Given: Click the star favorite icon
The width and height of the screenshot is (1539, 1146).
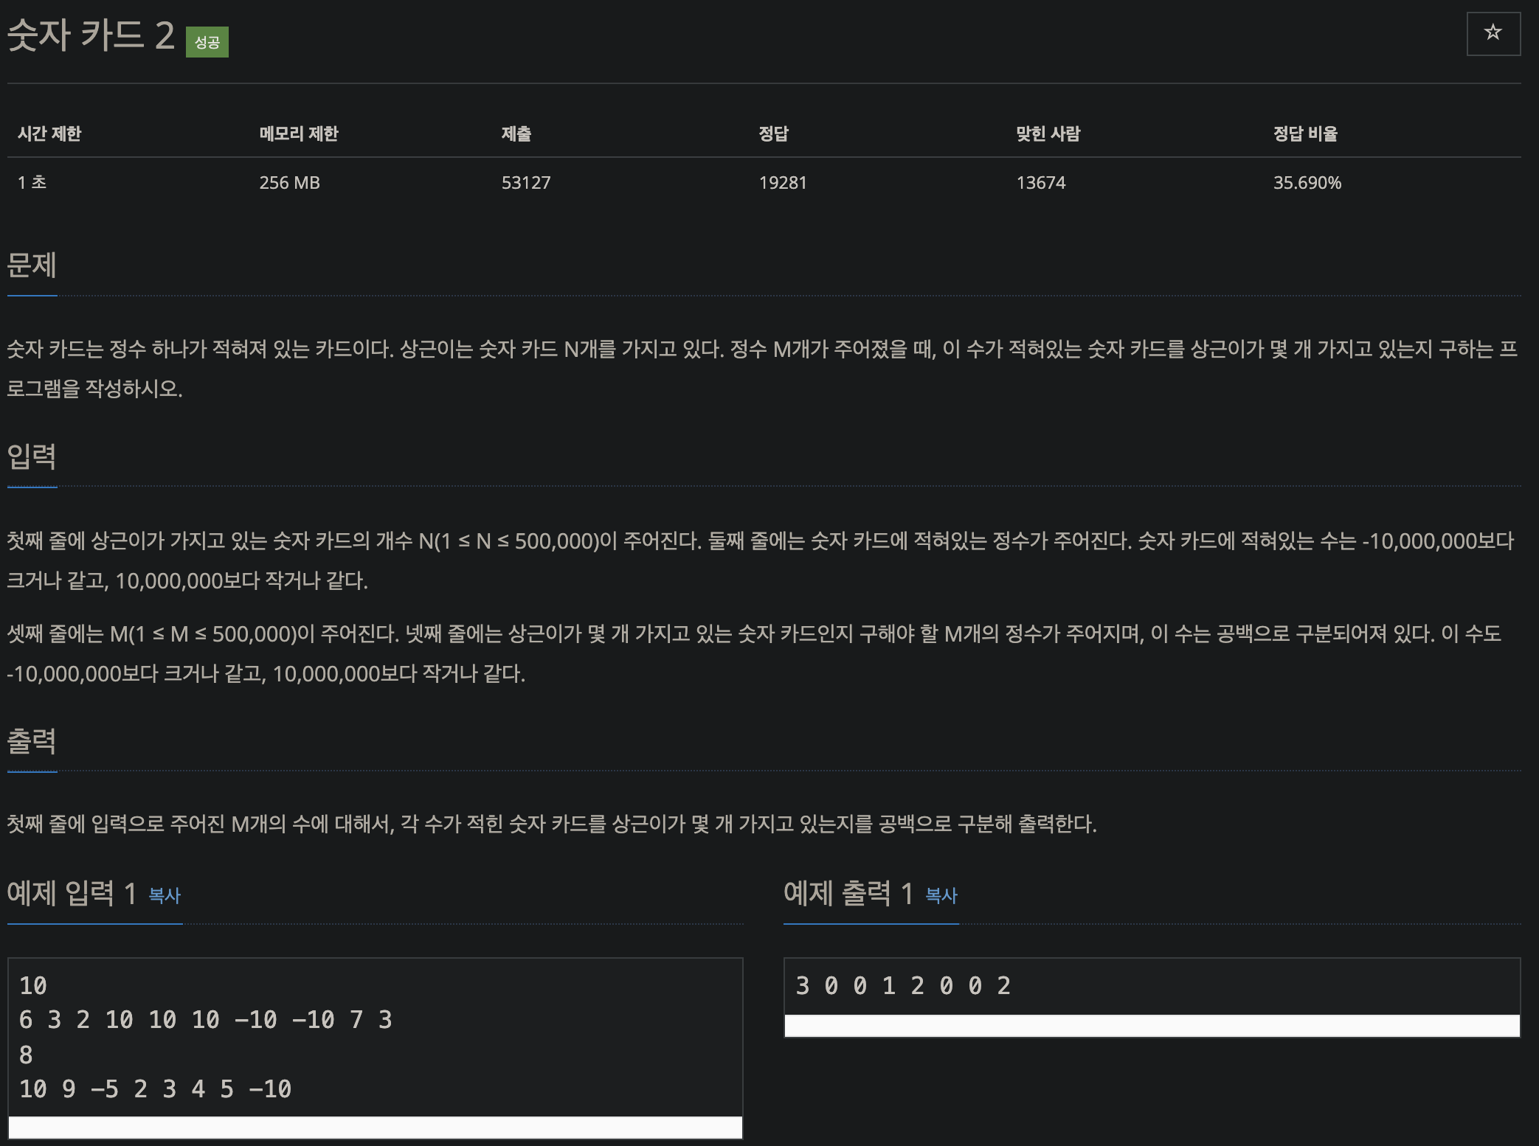Looking at the screenshot, I should pyautogui.click(x=1493, y=33).
